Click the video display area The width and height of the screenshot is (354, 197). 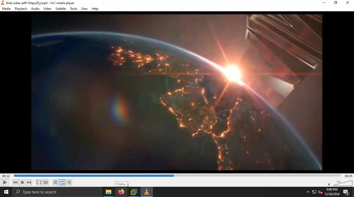click(177, 92)
